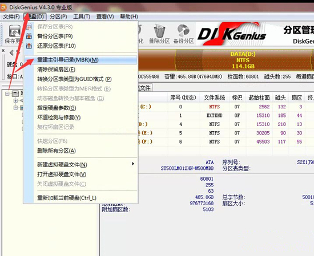Open the 新建虚拟硬盘文件(N) submenu
The width and height of the screenshot is (314, 256).
(x=80, y=165)
